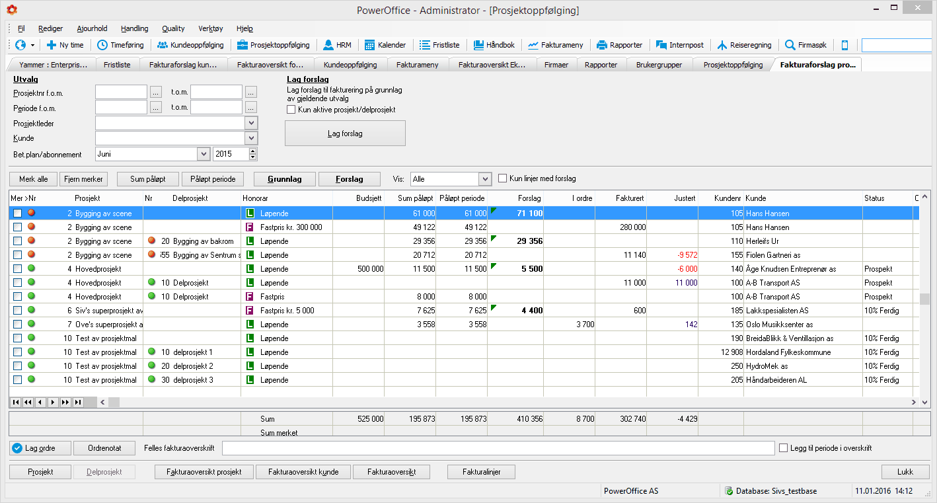Expand the Prosjektleder dropdown

point(251,123)
